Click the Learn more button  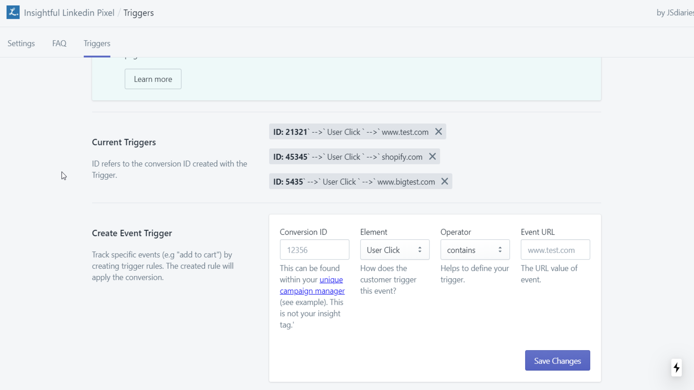pos(153,79)
